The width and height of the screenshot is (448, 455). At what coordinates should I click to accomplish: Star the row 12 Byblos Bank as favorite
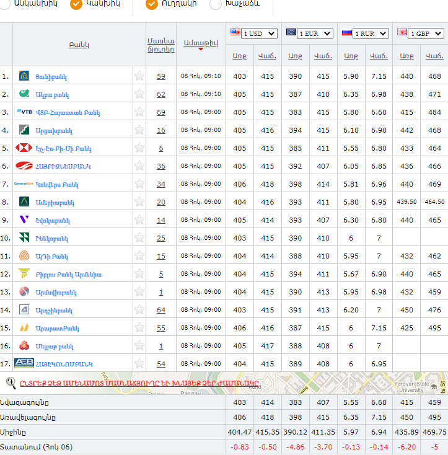click(139, 274)
